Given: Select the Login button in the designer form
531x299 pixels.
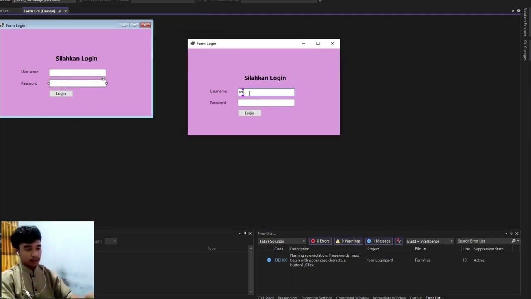Looking at the screenshot, I should click(61, 93).
